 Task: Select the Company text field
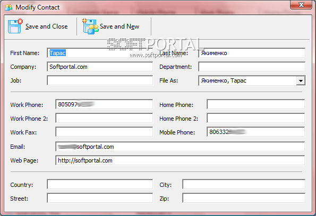(100, 67)
